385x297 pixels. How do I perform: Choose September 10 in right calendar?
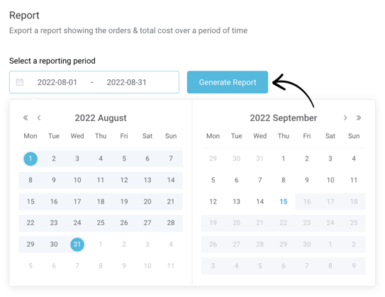click(330, 180)
